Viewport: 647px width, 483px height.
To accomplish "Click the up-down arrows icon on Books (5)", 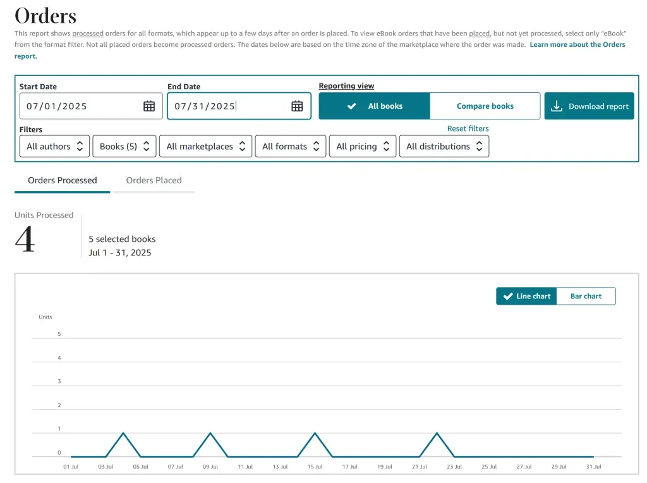I will point(146,146).
